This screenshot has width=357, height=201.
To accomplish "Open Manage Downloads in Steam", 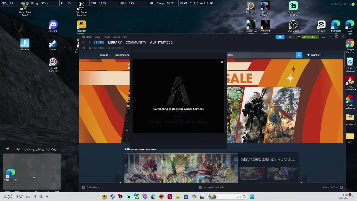I will (x=211, y=187).
